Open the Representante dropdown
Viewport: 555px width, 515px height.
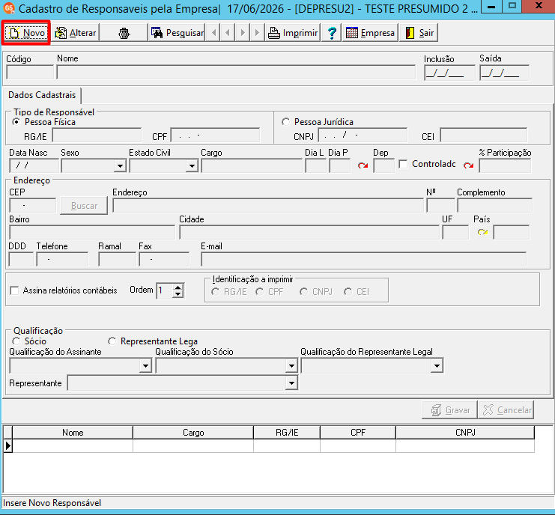(291, 383)
